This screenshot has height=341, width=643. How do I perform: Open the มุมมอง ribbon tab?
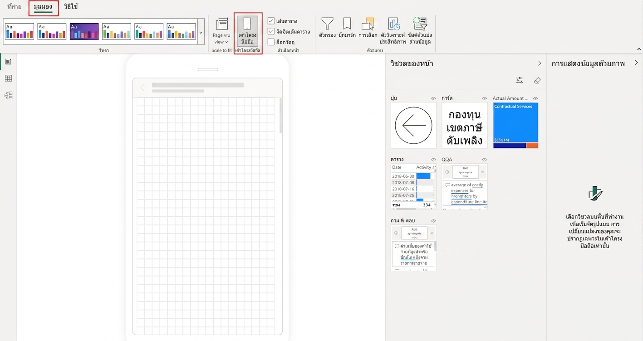43,7
